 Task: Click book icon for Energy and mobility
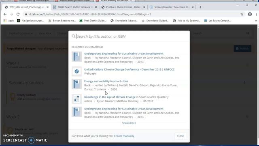point(76,84)
